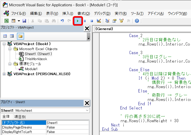Viewport: 191px width, 135px height.
Task: Switch to the 項目別 properties tab
Action: point(20,117)
